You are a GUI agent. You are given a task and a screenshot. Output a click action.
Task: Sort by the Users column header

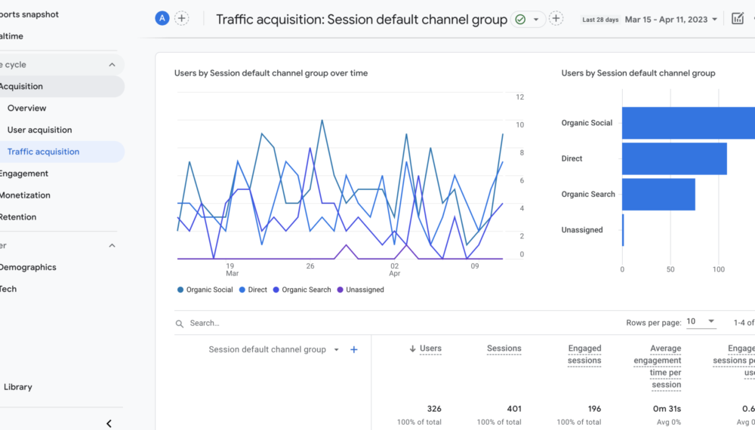pyautogui.click(x=430, y=349)
